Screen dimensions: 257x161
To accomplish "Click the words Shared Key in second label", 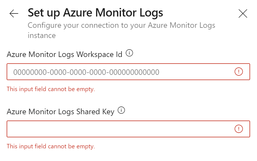I will tap(95, 112).
